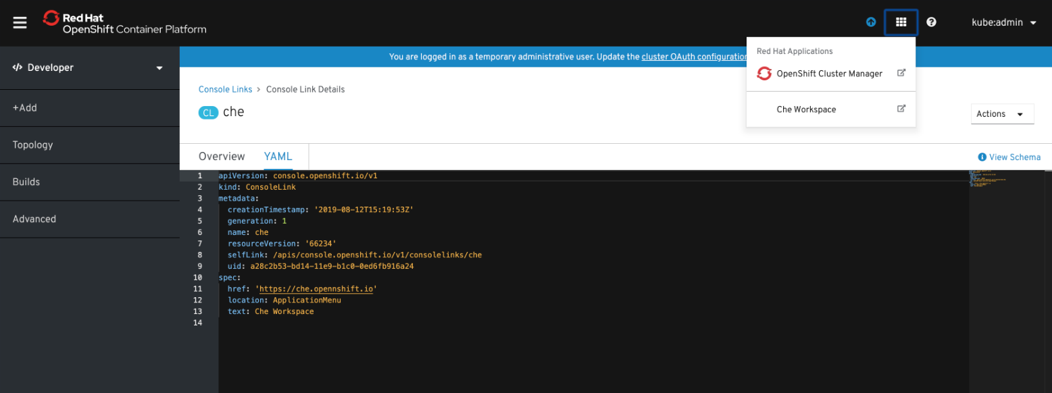Image resolution: width=1052 pixels, height=393 pixels.
Task: Expand Advanced in the sidebar
Action: (x=34, y=219)
